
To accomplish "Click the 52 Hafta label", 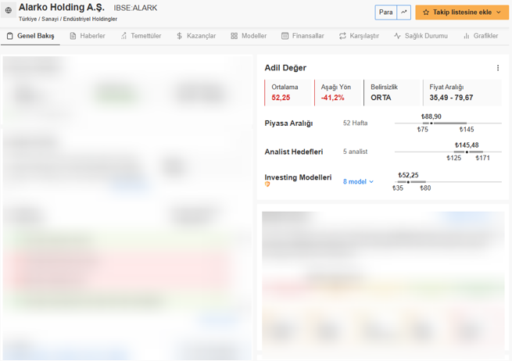I will (x=355, y=123).
